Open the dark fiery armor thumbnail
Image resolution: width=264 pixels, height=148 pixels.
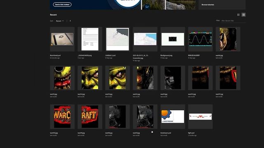tap(145, 78)
